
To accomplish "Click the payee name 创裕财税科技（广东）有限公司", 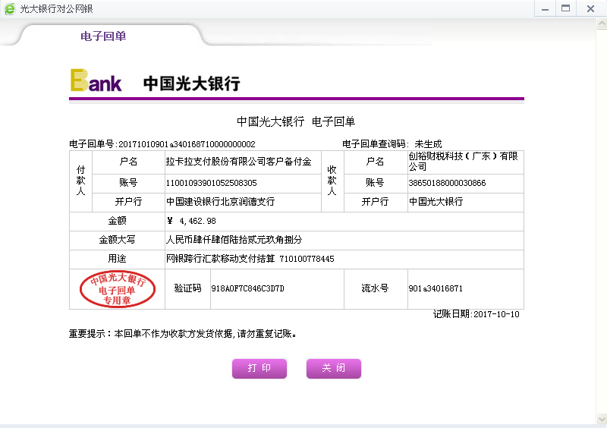I will (x=463, y=161).
